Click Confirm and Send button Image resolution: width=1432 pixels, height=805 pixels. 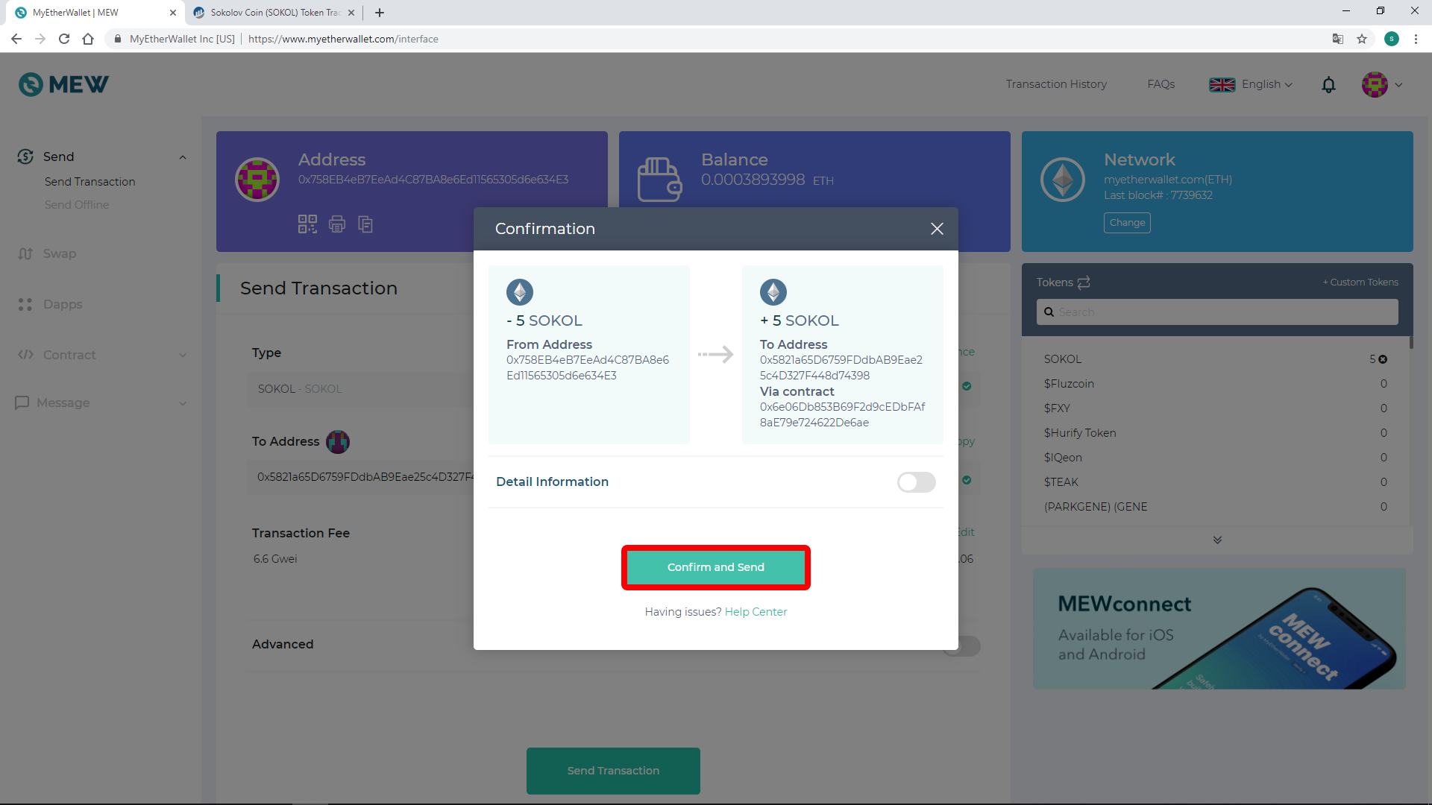(x=716, y=567)
